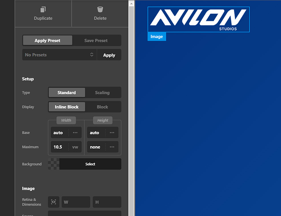Click the Apply preset button
The height and width of the screenshot is (216, 281).
109,55
